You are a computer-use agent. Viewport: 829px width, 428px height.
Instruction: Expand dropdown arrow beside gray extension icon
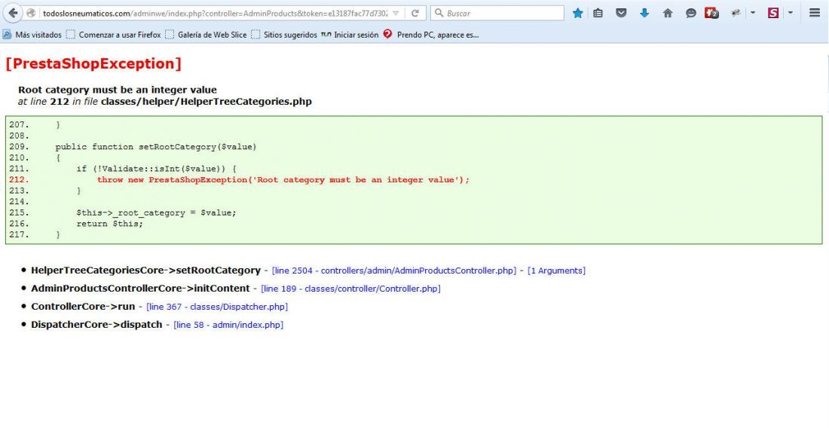click(753, 14)
